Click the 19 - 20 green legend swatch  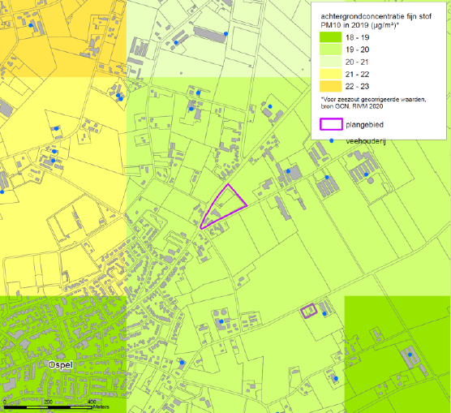tap(330, 49)
